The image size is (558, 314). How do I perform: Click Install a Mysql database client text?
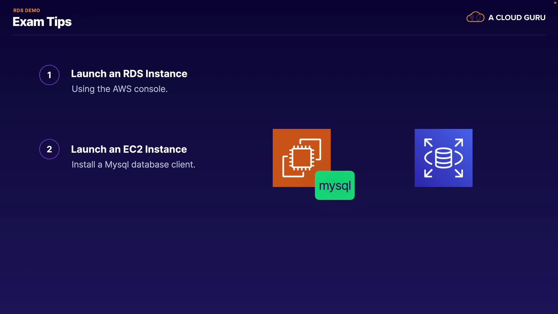[x=133, y=165]
